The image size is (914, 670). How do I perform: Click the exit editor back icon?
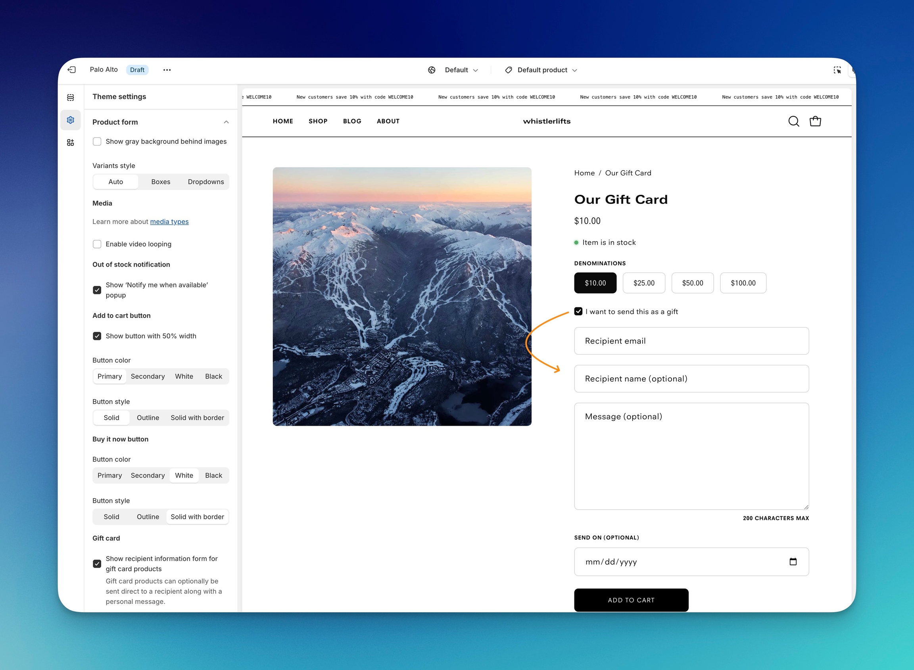pyautogui.click(x=72, y=70)
